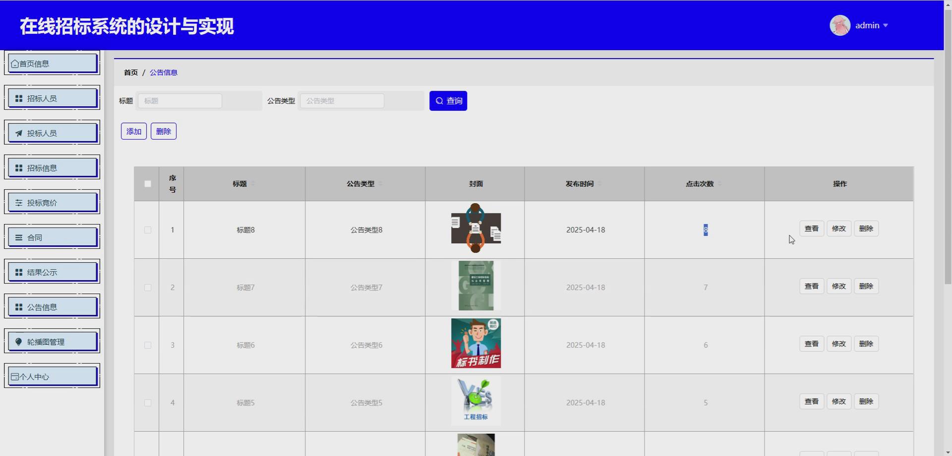Select the paper-plane icon for 投标人员
The image size is (952, 456).
pos(18,133)
